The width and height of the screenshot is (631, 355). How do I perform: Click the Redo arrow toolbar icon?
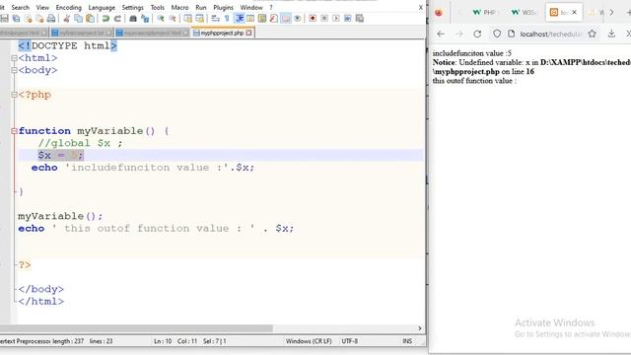[x=117, y=19]
